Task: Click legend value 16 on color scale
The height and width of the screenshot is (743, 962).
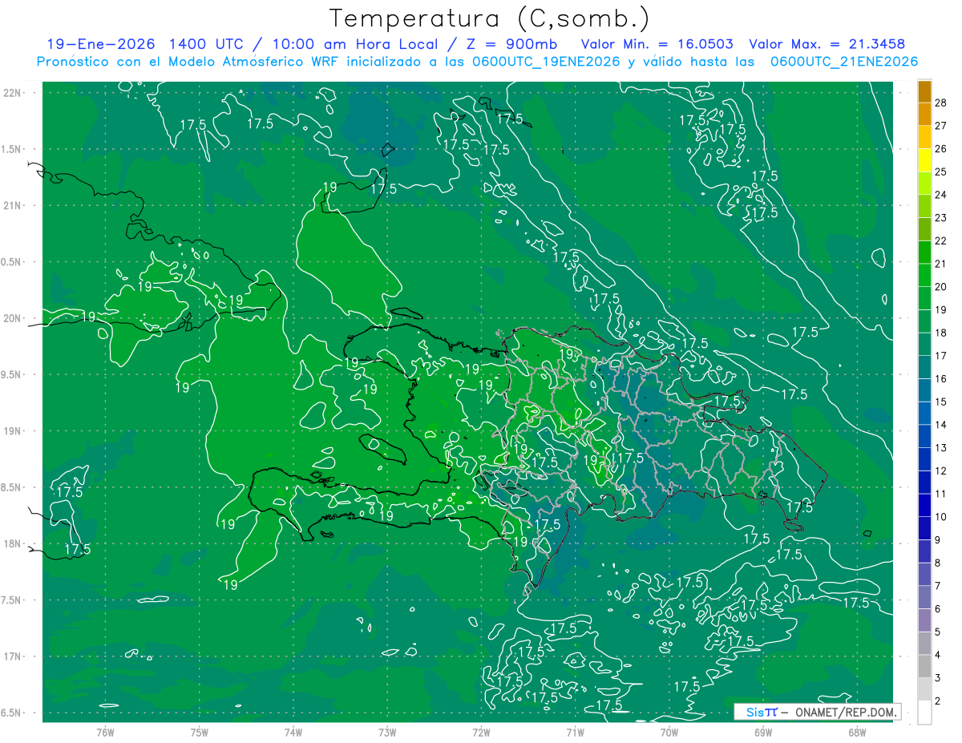Action: pyautogui.click(x=940, y=378)
